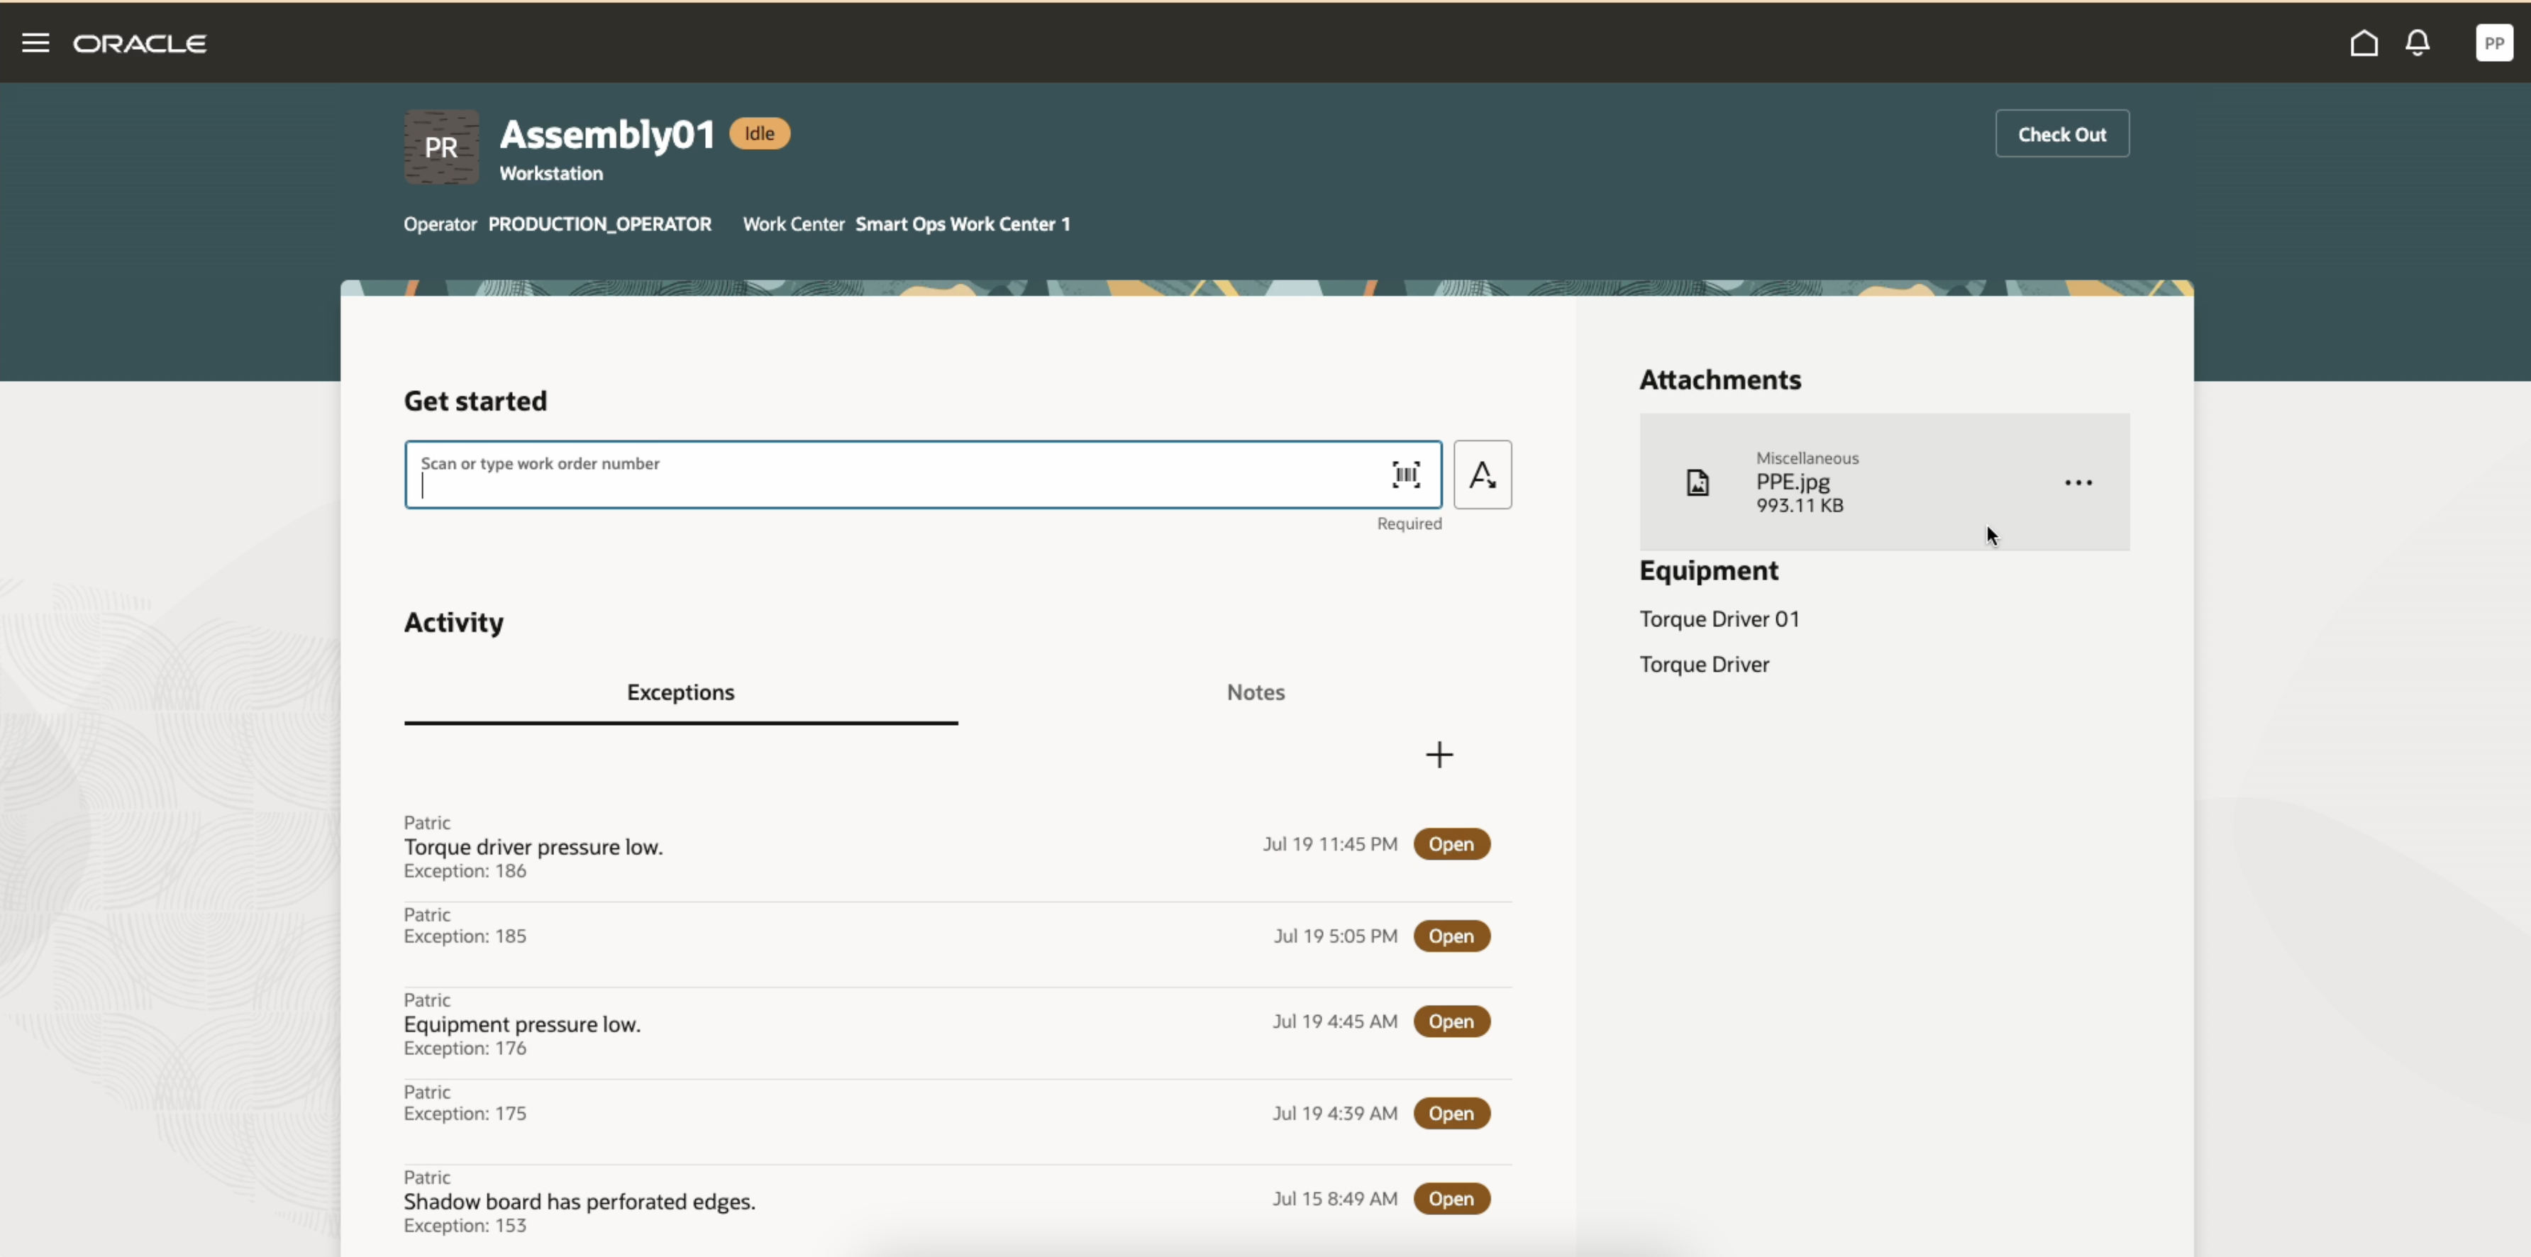Click the PPE.jpg attachment thumbnail
The height and width of the screenshot is (1257, 2531).
[x=1697, y=482]
